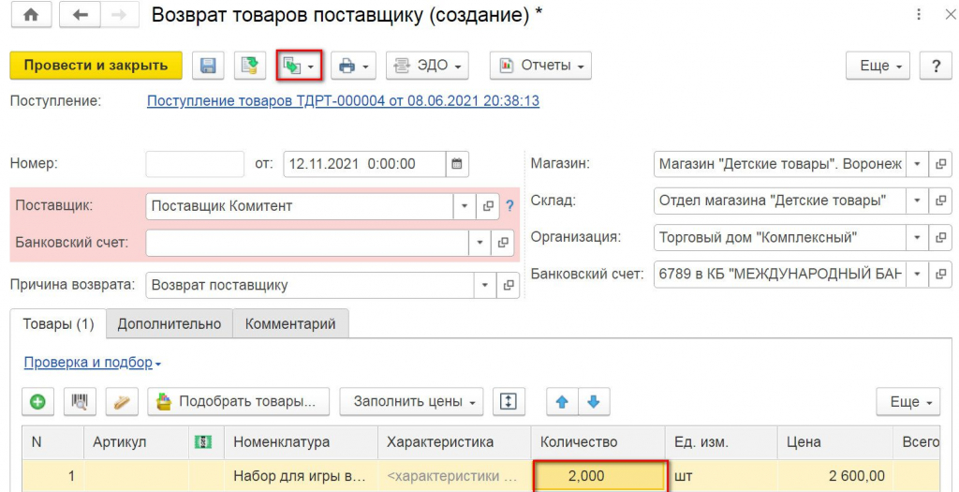Click the supplier Банковский счет field
This screenshot has height=492, width=959.
(307, 243)
